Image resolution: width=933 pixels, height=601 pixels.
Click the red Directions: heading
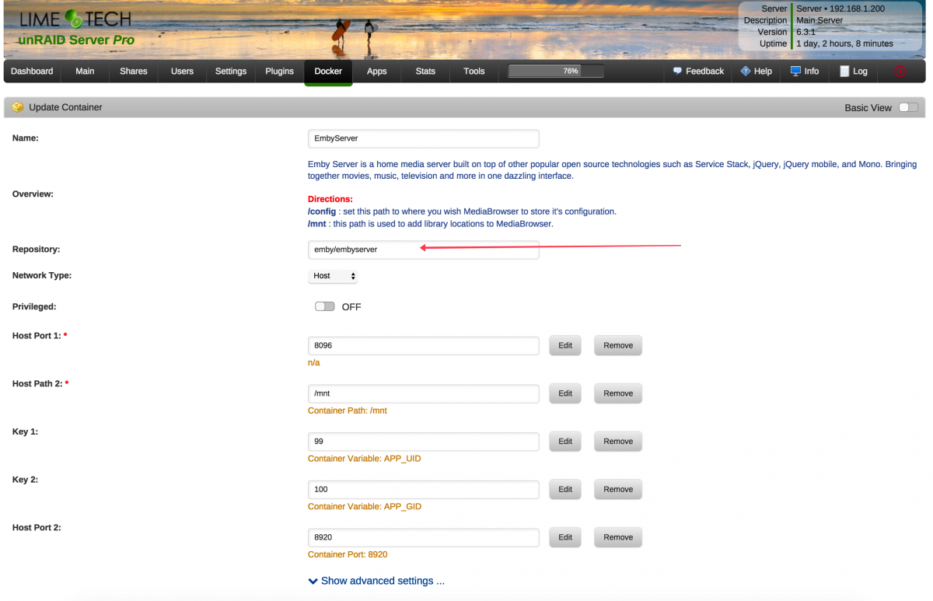click(x=330, y=199)
